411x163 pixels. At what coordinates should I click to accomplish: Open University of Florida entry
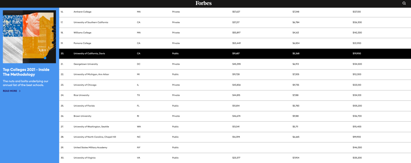click(84, 106)
